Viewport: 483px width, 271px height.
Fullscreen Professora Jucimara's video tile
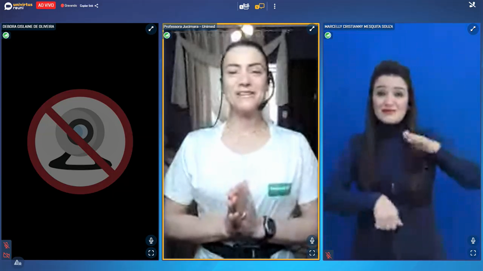click(312, 253)
